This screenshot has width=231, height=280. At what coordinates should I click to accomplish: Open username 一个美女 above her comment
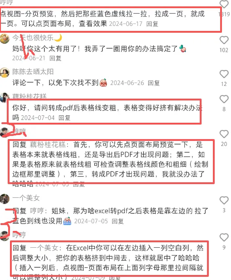coord(26,198)
